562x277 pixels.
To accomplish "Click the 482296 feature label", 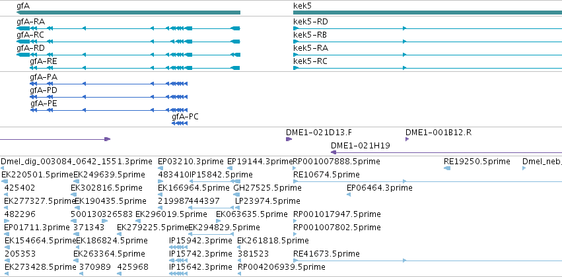I will (20, 214).
